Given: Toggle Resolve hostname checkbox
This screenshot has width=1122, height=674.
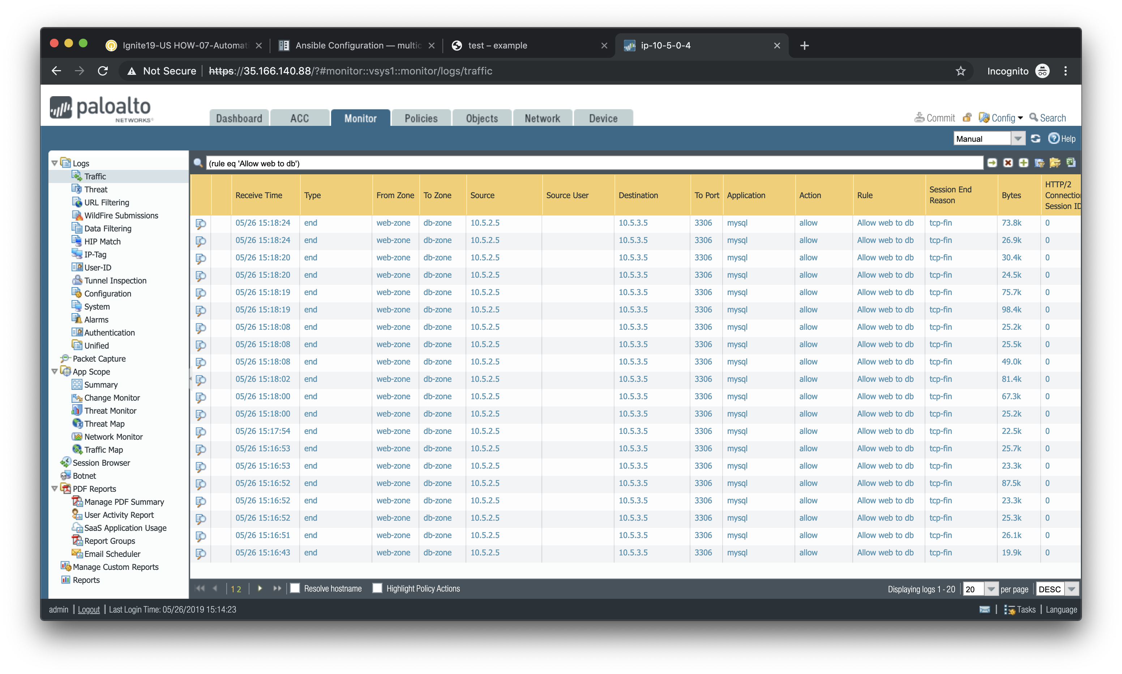Looking at the screenshot, I should (295, 589).
